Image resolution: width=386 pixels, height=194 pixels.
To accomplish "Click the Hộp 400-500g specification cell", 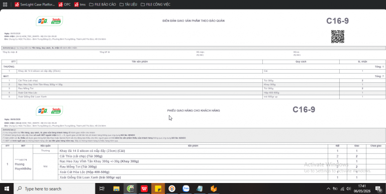I will [x=301, y=93].
